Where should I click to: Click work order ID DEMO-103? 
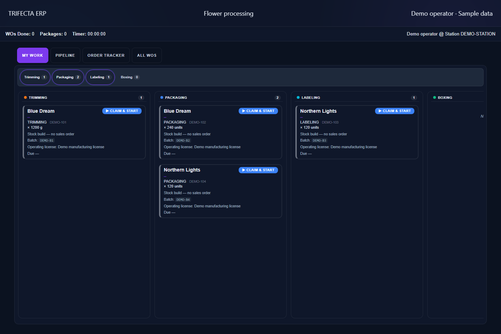tap(330, 122)
